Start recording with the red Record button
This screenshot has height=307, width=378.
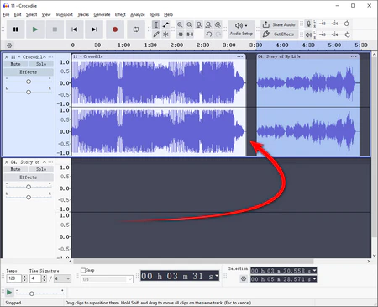115,29
